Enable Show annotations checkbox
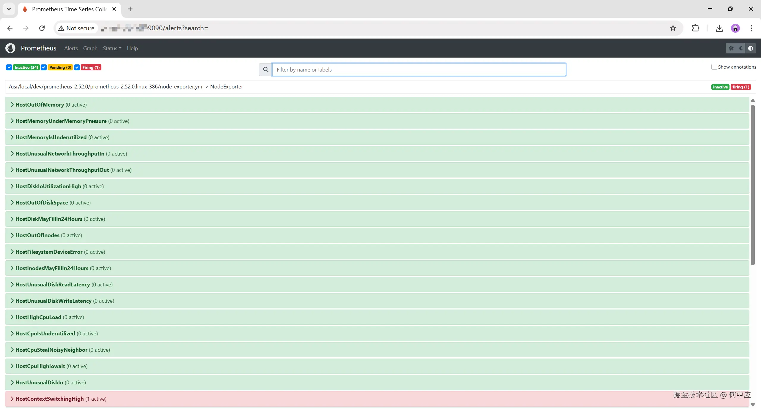The height and width of the screenshot is (409, 761). (x=714, y=67)
